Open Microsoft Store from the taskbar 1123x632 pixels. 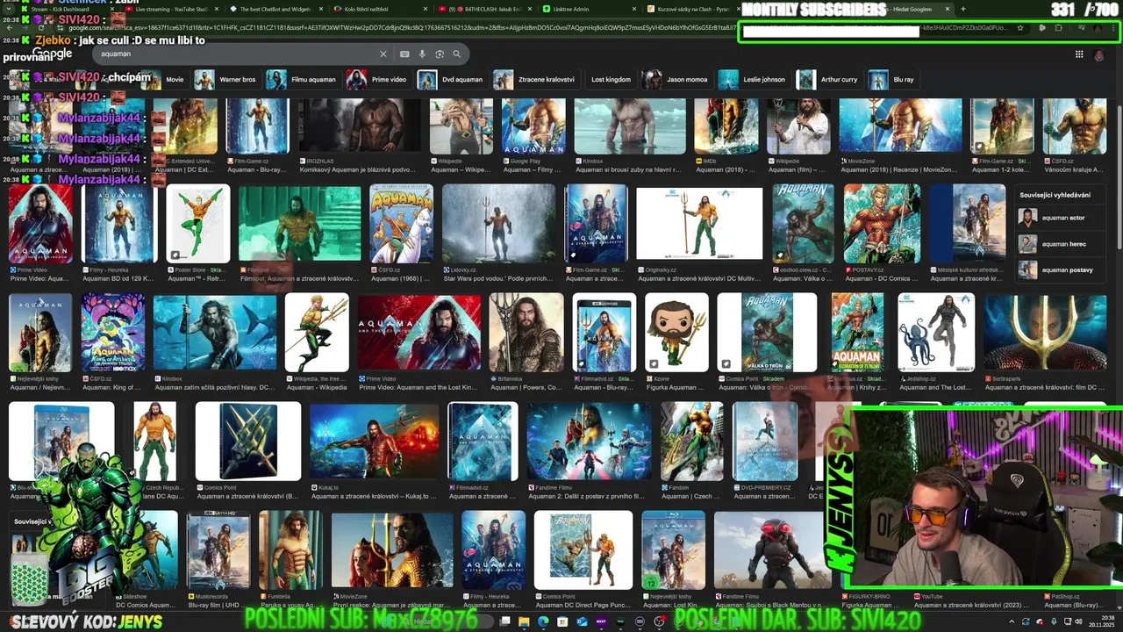pos(562,621)
